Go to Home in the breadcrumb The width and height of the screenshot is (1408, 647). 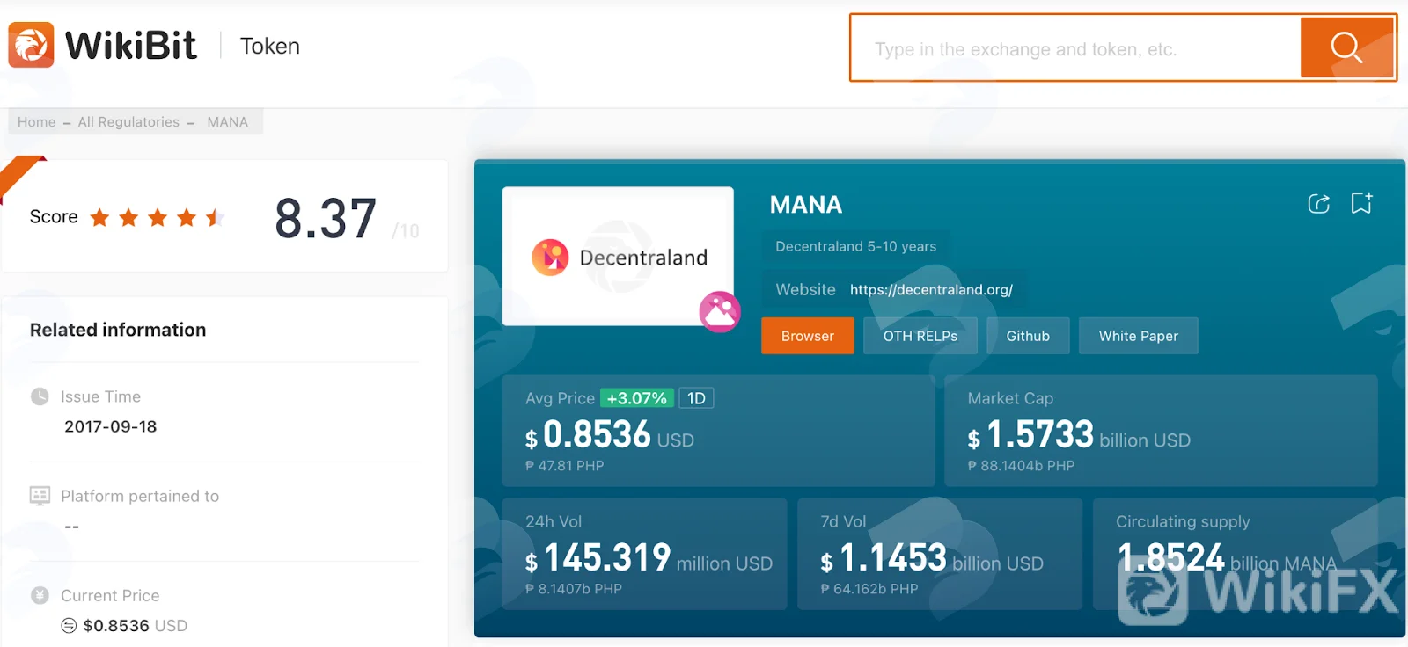click(36, 122)
